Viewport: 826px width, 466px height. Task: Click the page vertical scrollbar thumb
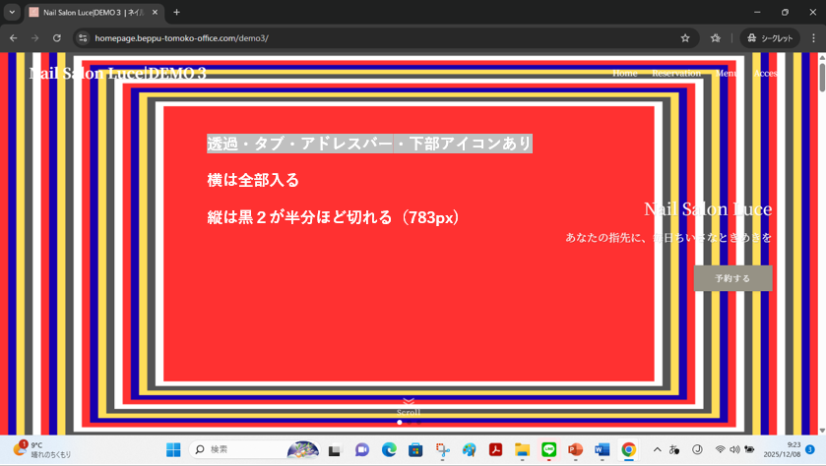pos(822,78)
